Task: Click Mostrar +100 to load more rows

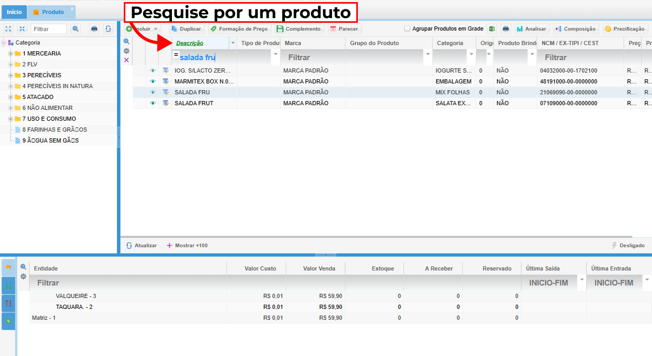Action: (x=187, y=246)
